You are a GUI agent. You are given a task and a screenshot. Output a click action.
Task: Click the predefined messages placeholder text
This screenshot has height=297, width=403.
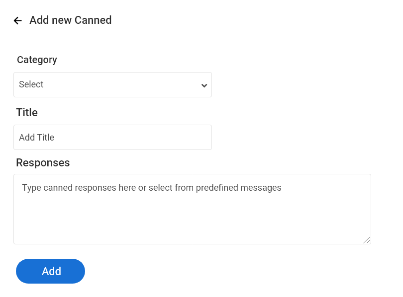(151, 188)
